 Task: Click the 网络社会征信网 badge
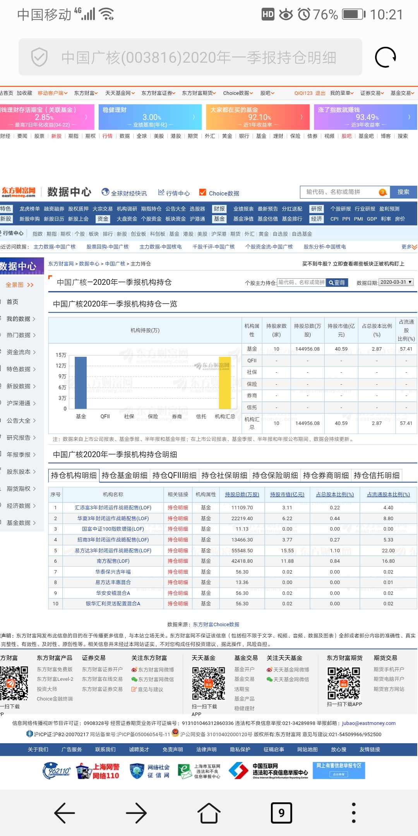[x=149, y=771]
